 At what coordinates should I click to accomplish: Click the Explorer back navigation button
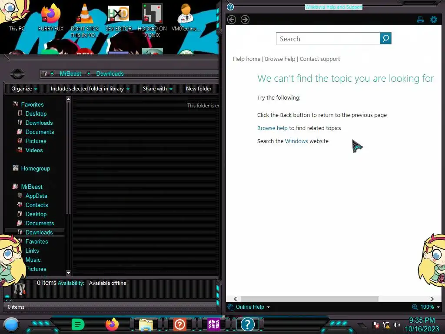coord(17,74)
